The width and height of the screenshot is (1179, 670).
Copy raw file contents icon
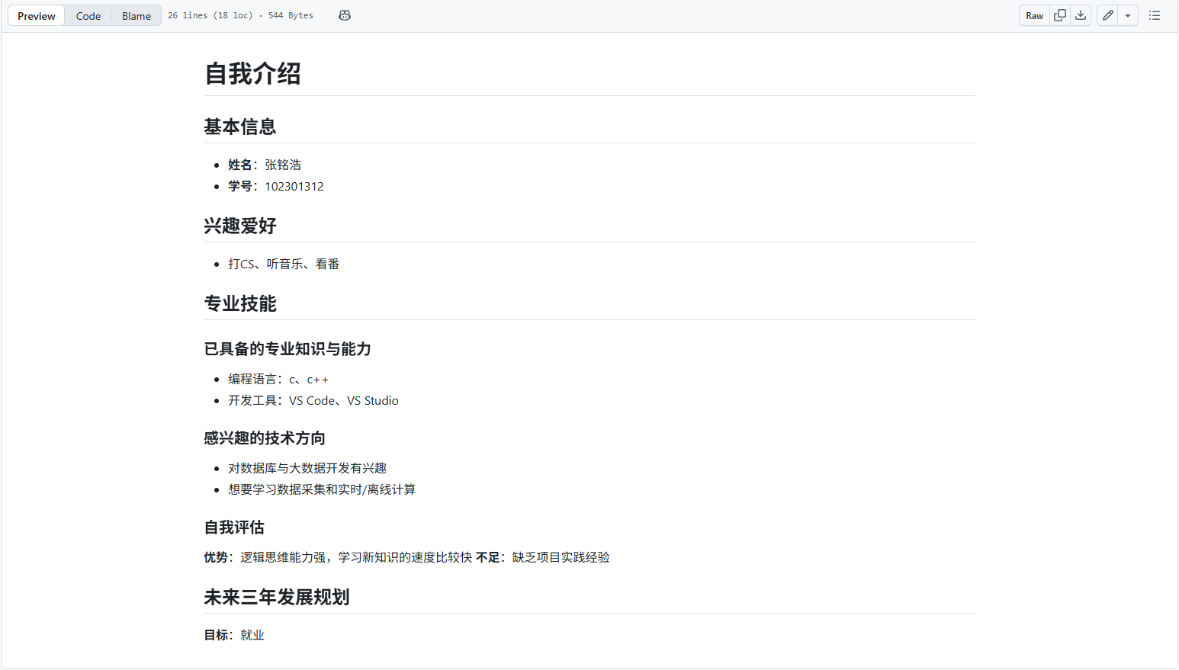pos(1060,15)
